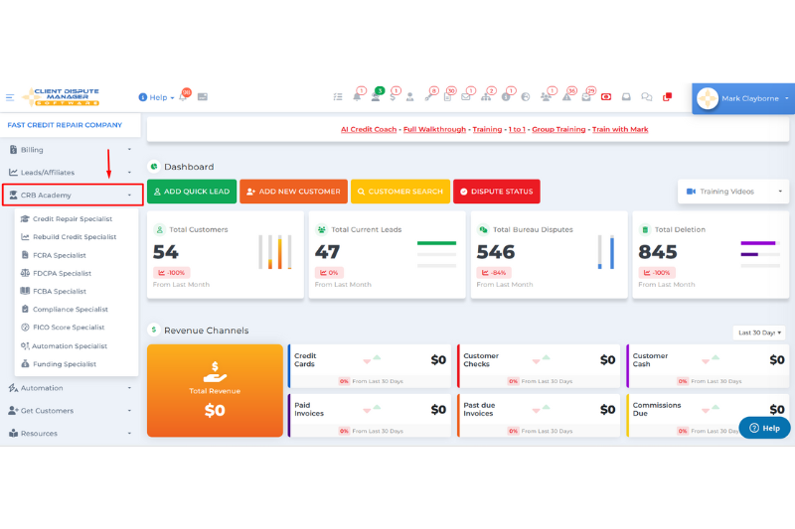The image size is (795, 529).
Task: Open the Full Walkthrough link
Action: click(434, 130)
